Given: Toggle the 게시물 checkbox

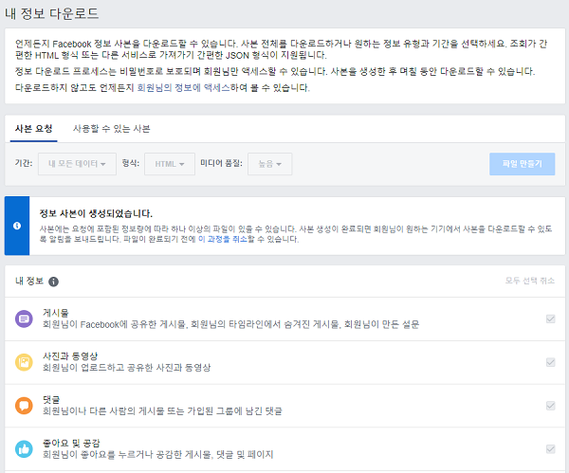Looking at the screenshot, I should click(550, 319).
